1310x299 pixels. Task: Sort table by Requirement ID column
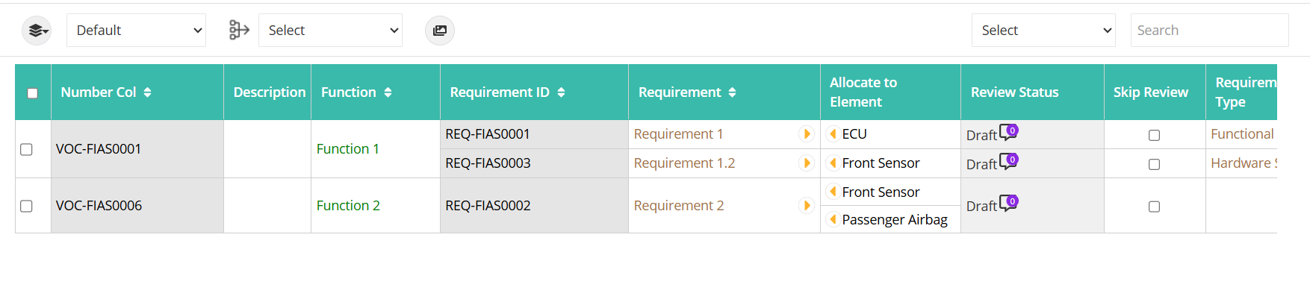[561, 92]
